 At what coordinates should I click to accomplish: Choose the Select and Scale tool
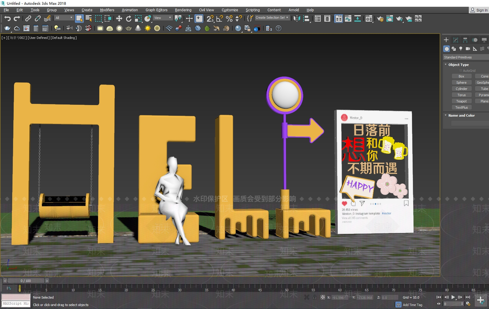[138, 19]
